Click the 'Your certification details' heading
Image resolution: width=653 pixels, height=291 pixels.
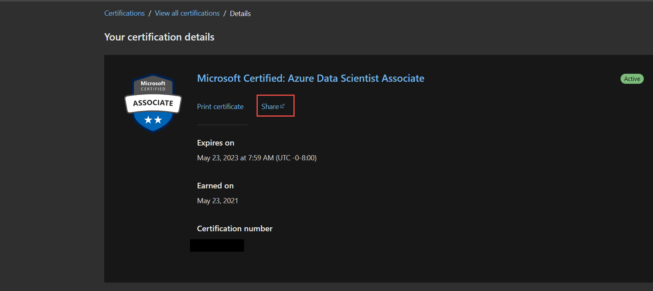coord(159,37)
